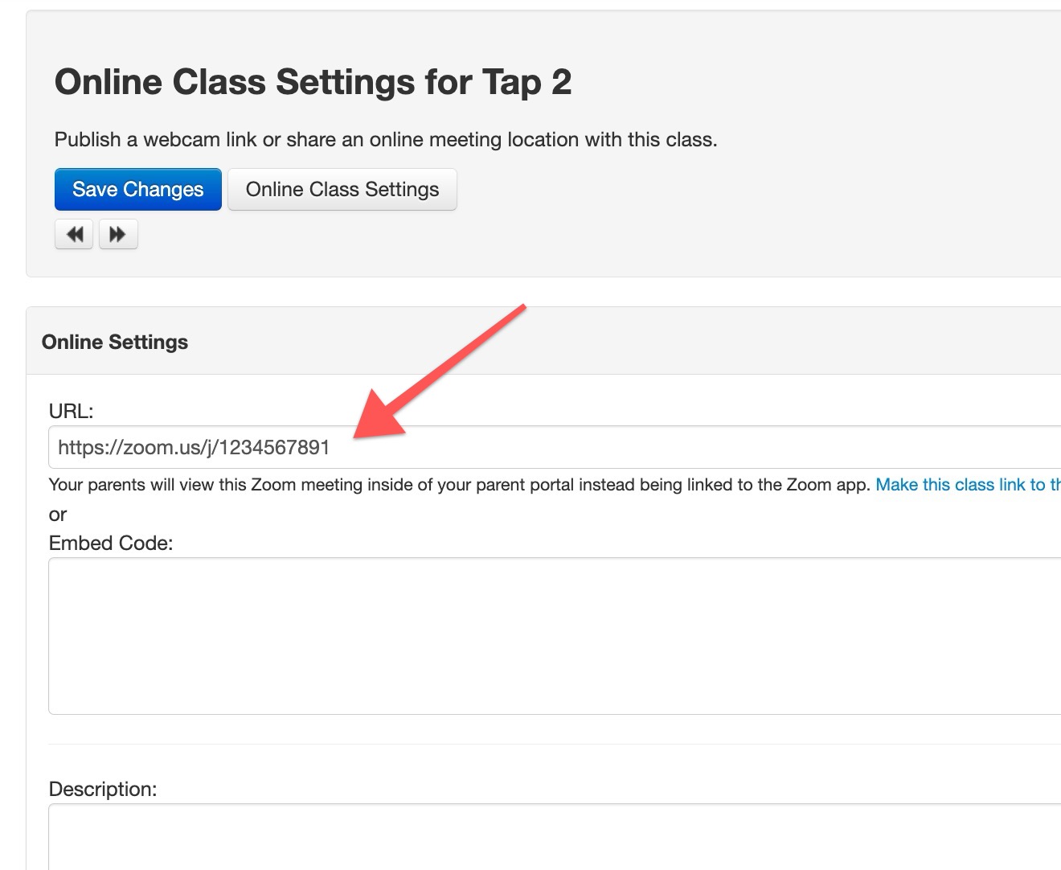1061x870 pixels.
Task: Go to previous class with rewind icon
Action: [74, 235]
